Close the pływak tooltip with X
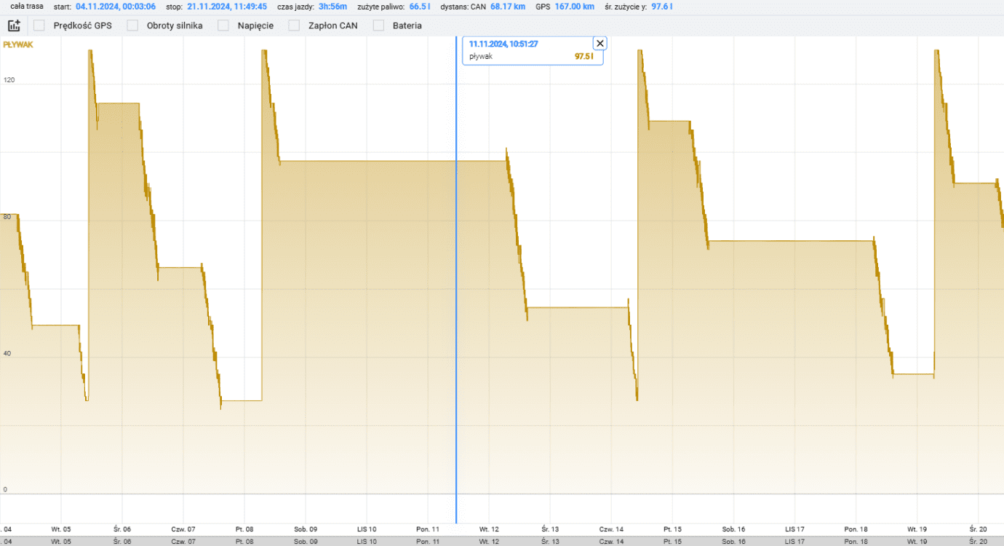 point(599,43)
